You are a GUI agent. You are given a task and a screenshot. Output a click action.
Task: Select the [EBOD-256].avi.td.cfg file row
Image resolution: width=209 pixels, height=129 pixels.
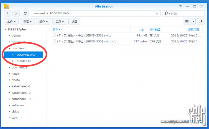(126, 41)
